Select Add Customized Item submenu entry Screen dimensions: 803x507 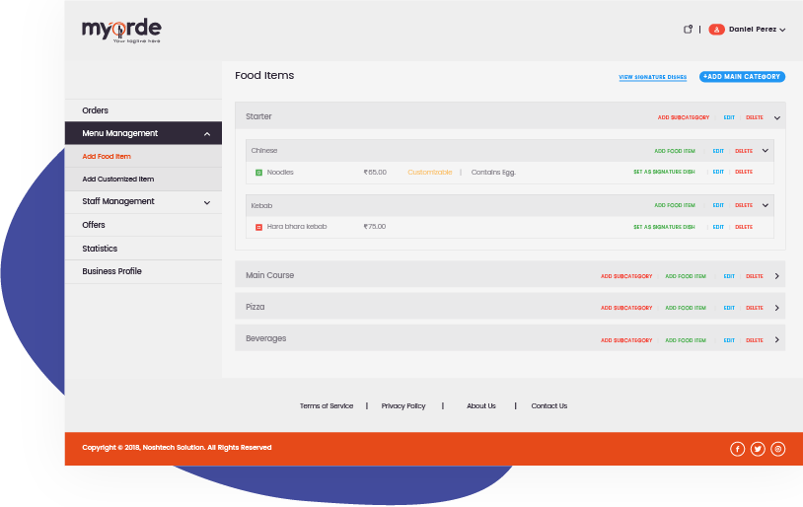point(143,180)
